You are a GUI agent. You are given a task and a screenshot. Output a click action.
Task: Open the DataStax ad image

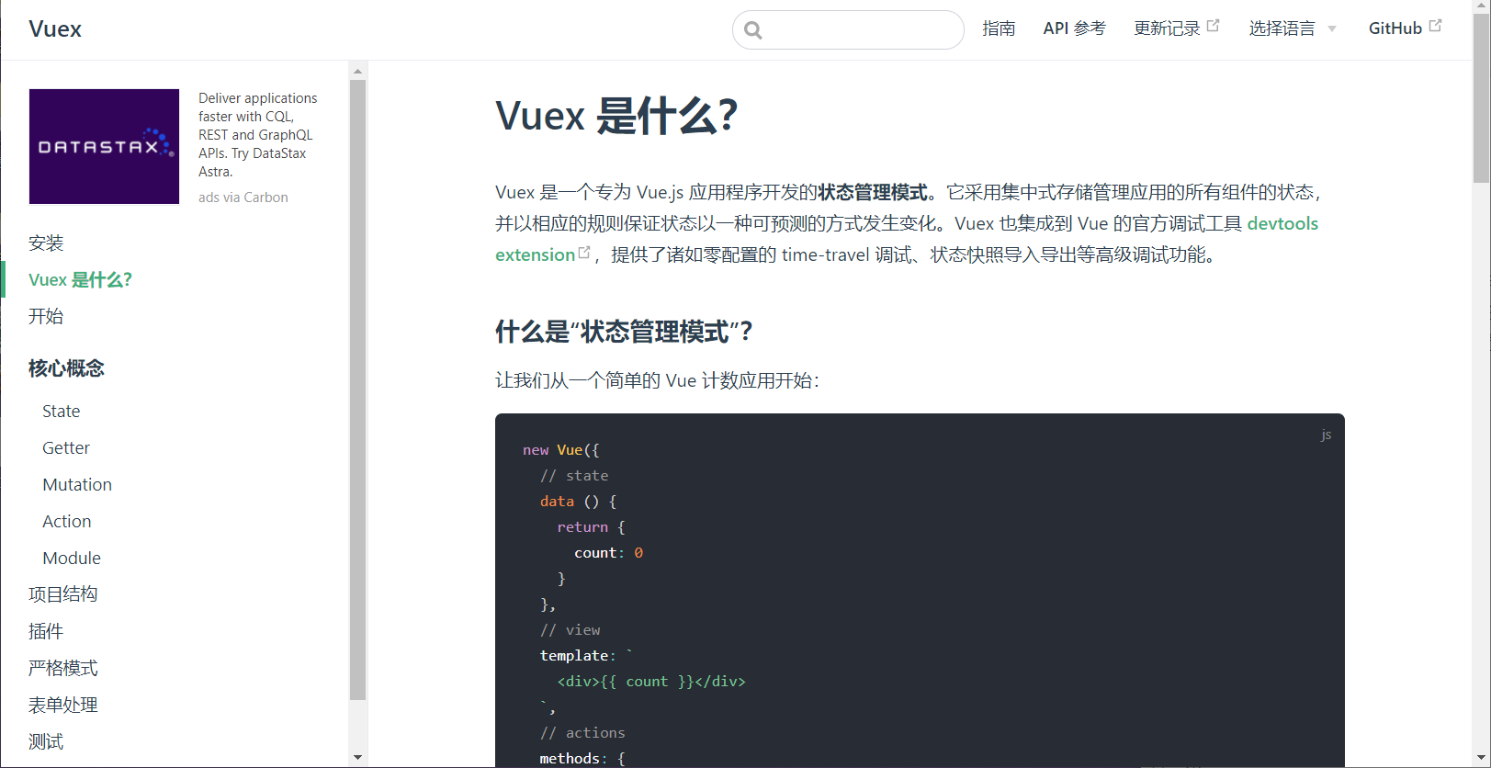click(x=104, y=146)
